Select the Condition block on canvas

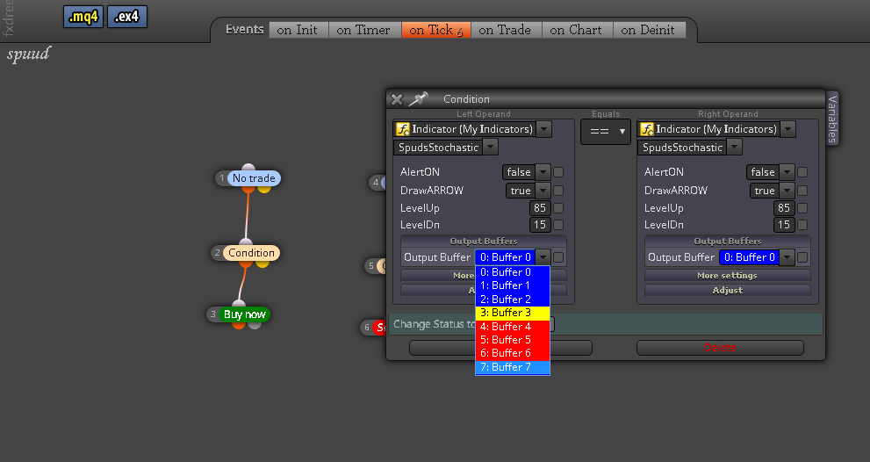[251, 253]
